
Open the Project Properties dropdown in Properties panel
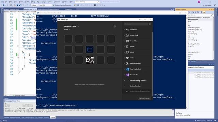[214, 67]
